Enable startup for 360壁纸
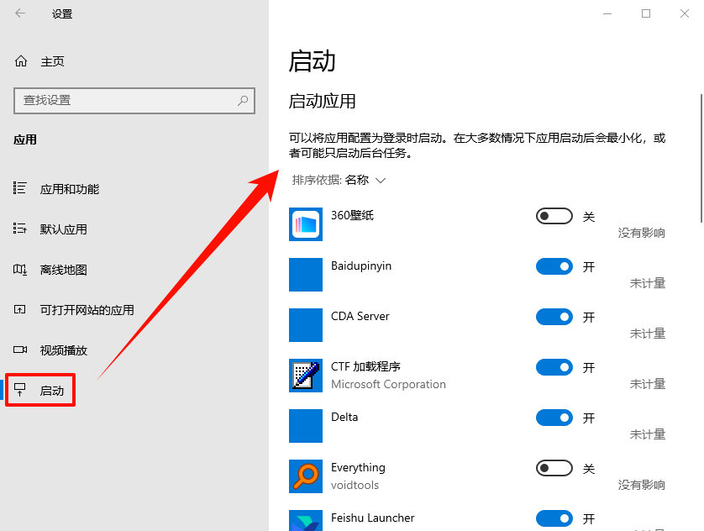Image resolution: width=704 pixels, height=531 pixels. click(x=554, y=216)
